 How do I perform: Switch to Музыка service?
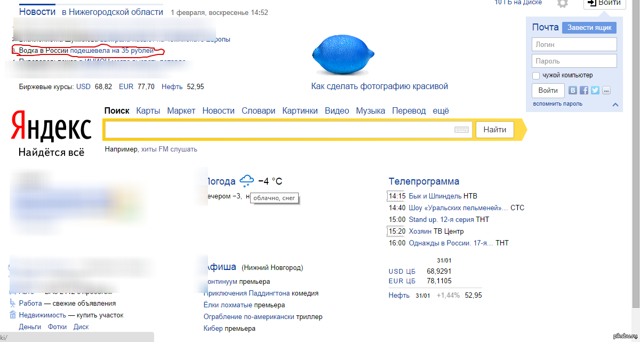(x=371, y=111)
